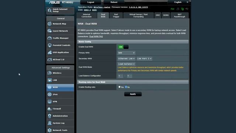Image resolution: width=236 pixels, height=133 pixels.
Task: Open the Primary WAN dropdown
Action: click(x=126, y=53)
